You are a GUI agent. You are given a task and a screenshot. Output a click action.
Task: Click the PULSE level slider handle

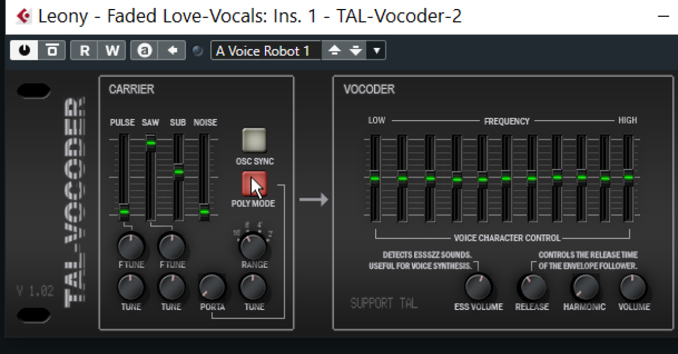[x=124, y=213]
